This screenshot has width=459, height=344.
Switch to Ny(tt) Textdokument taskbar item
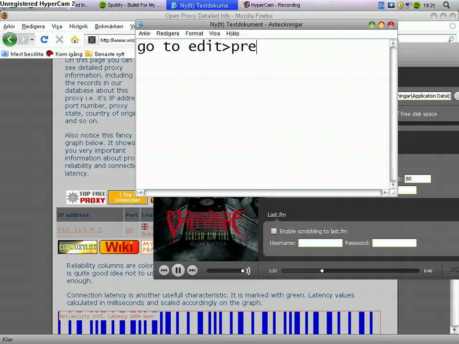tap(203, 5)
